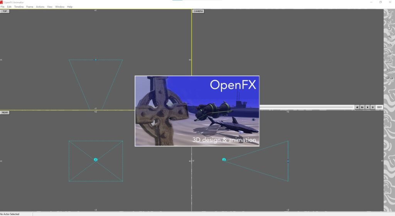This screenshot has width=395, height=216.
Task: Click the lowest tool icon in right toolbar
Action: (x=389, y=77)
